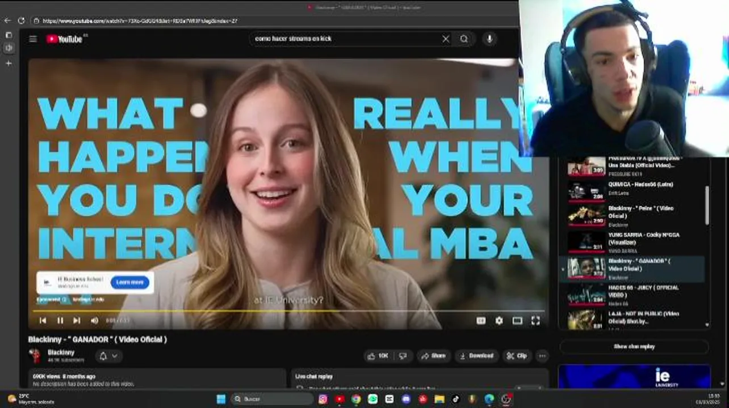Viewport: 729px width, 408px height.
Task: Go back with the browser back arrow
Action: pos(7,21)
